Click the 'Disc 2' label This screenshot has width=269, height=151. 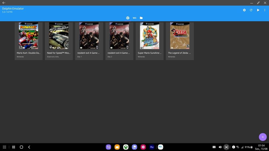coord(110,57)
